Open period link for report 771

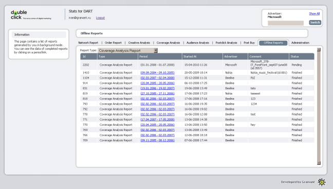157,120
